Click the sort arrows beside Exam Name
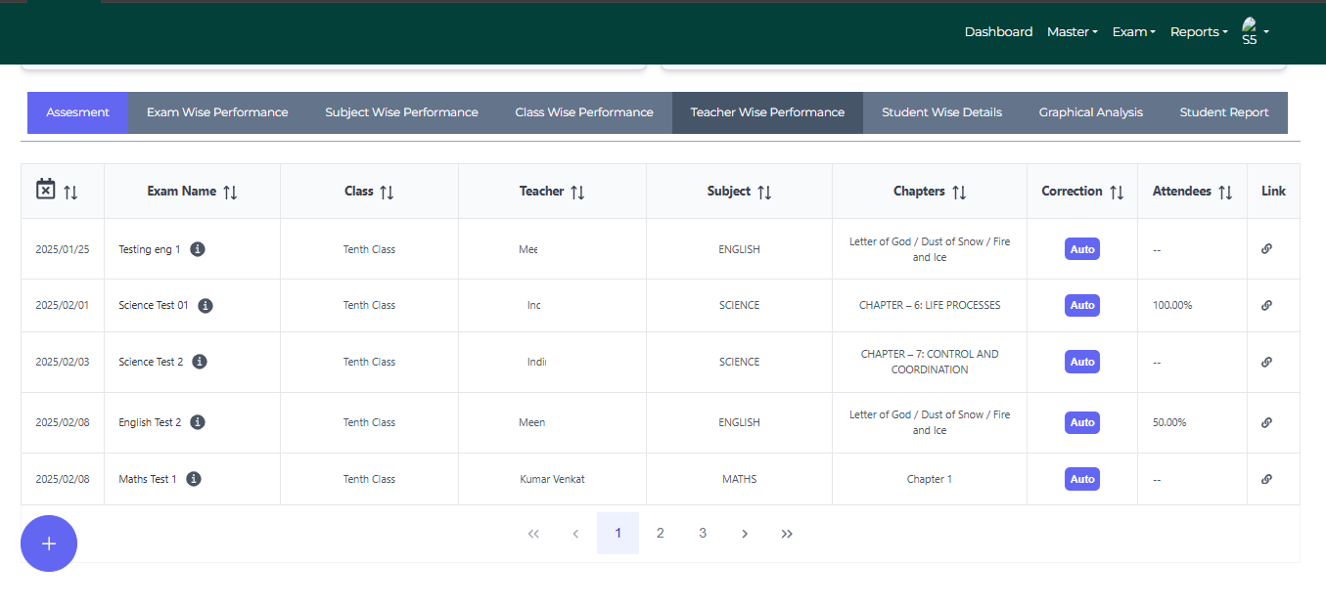The height and width of the screenshot is (607, 1326). click(230, 193)
